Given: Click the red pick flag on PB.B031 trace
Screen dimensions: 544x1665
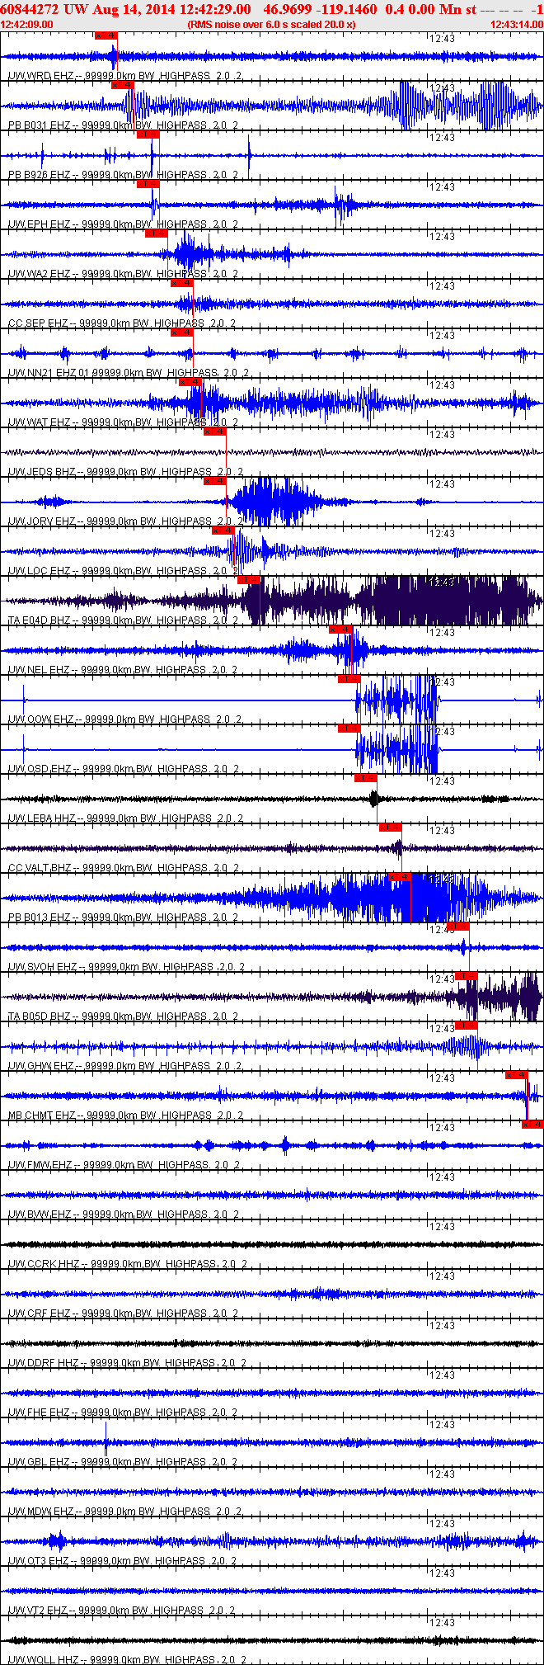Looking at the screenshot, I should pyautogui.click(x=123, y=85).
